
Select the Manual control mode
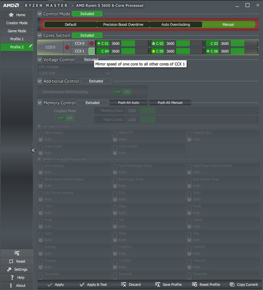(x=228, y=25)
